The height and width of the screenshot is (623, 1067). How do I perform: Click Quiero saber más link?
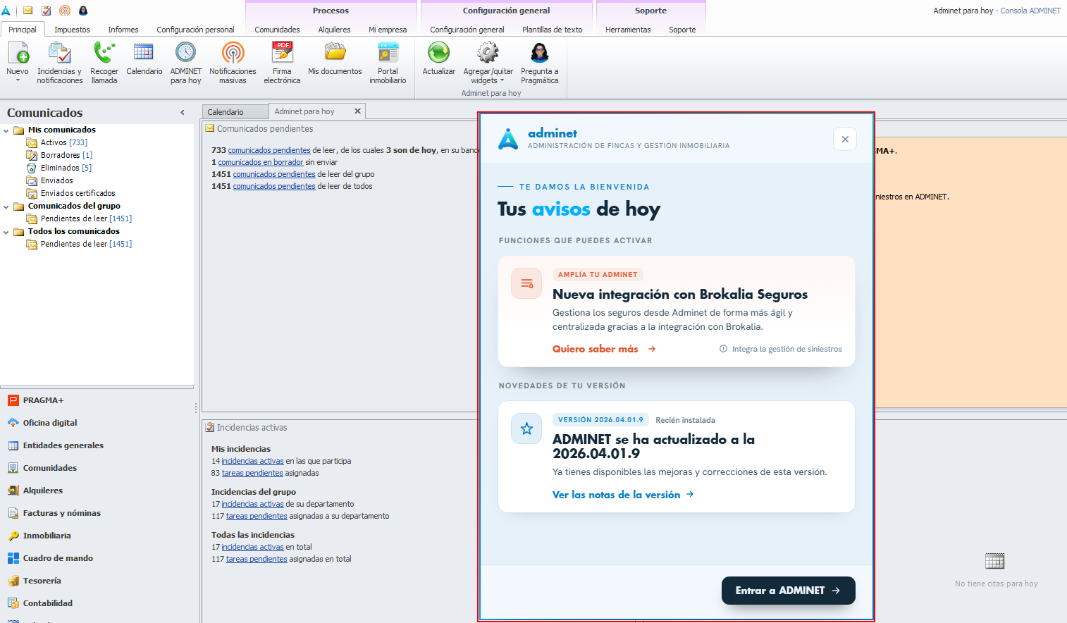[604, 349]
